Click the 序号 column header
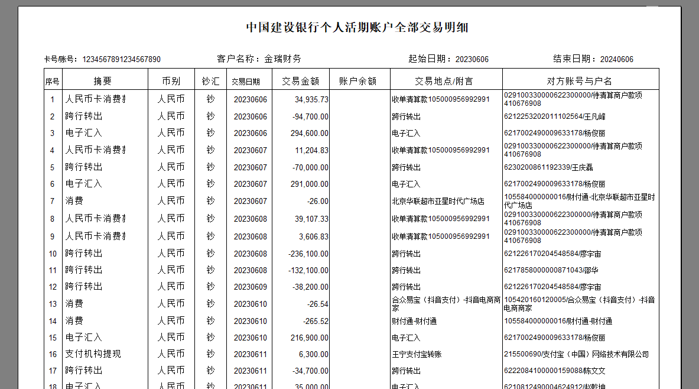Viewport: 699px width, 389px height. click(53, 82)
